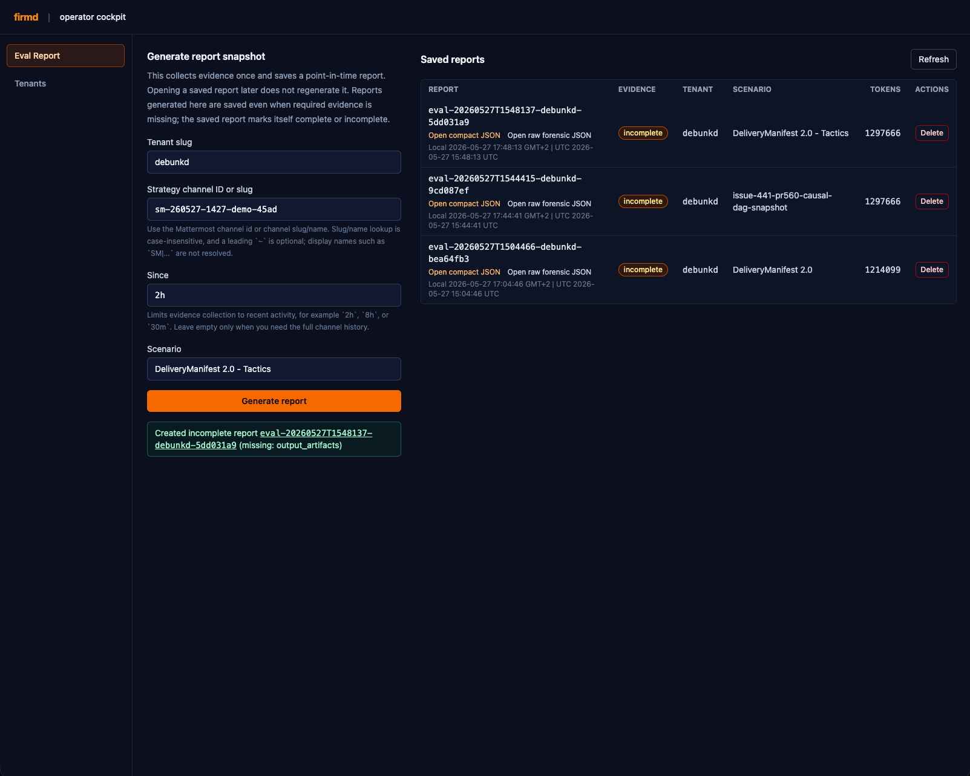Open compact JSON for report 5dd031a9
Viewport: 970px width, 776px height.
point(464,135)
